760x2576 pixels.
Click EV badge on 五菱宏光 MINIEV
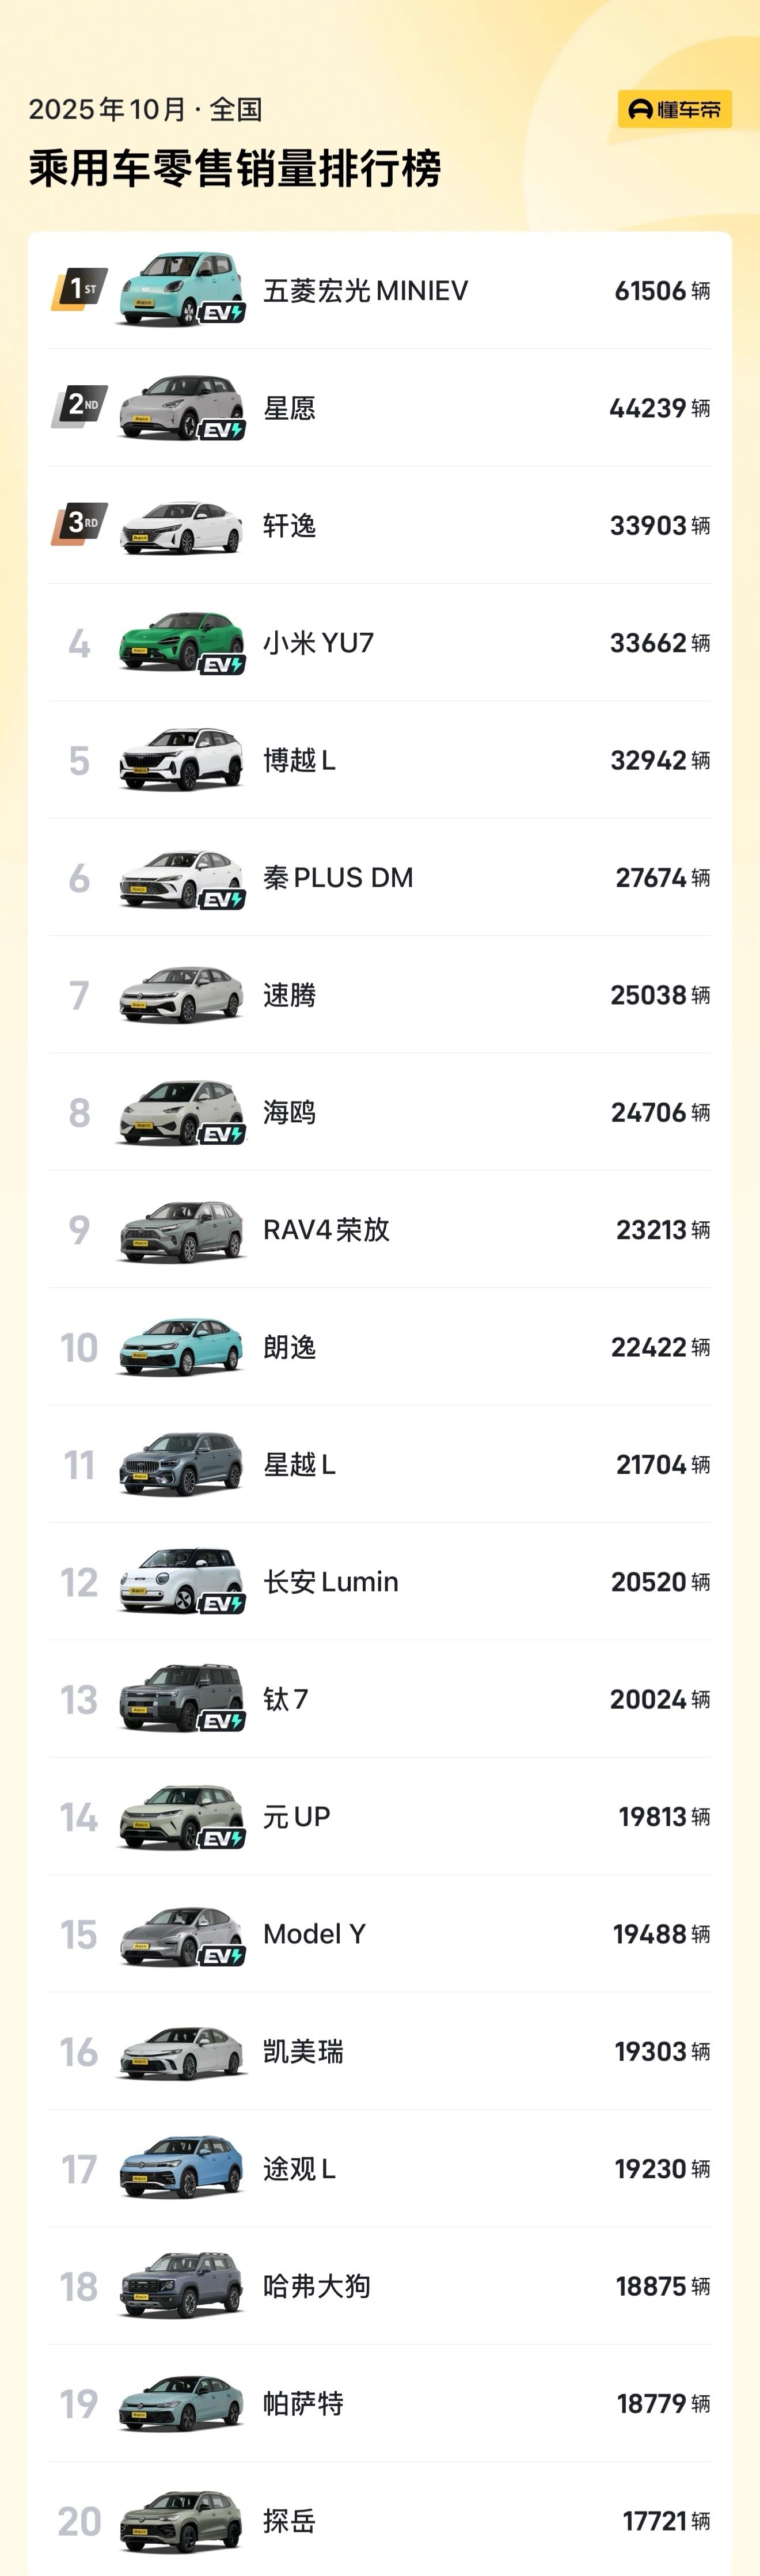tap(222, 313)
